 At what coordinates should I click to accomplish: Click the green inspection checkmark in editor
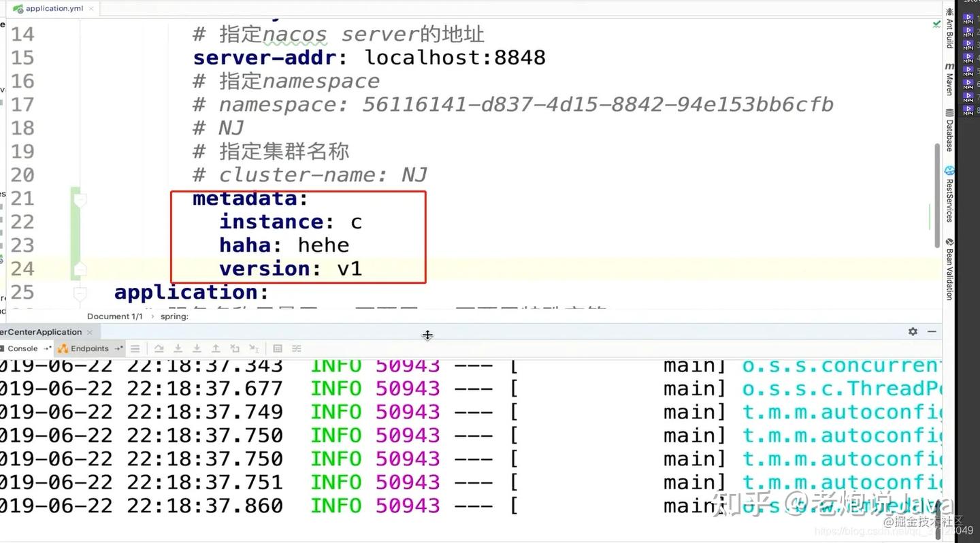click(936, 24)
